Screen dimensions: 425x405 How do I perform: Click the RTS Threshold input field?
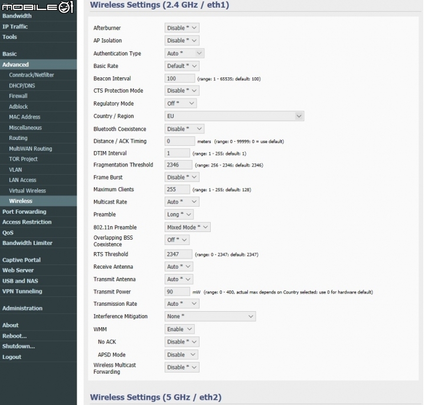[x=178, y=254]
